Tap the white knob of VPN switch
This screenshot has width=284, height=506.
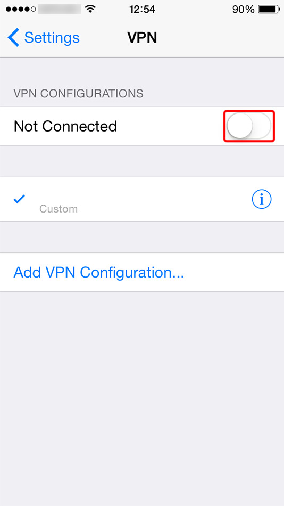point(240,126)
